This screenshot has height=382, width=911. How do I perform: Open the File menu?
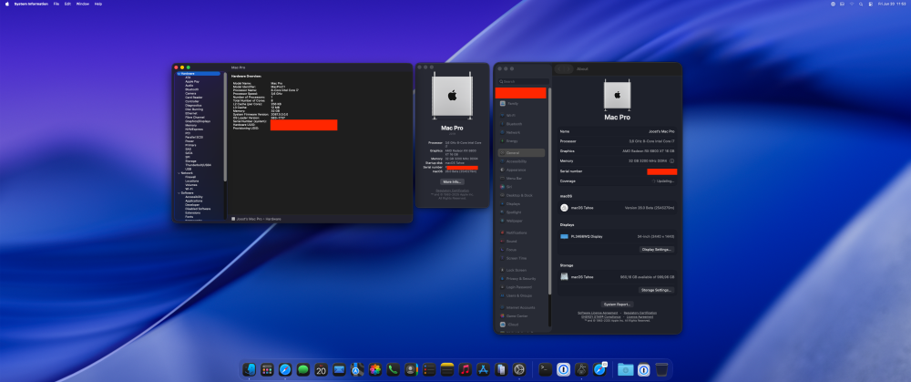[x=56, y=4]
